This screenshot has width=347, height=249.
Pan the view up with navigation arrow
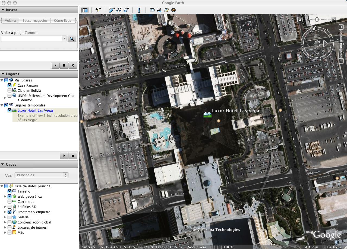[x=317, y=36]
